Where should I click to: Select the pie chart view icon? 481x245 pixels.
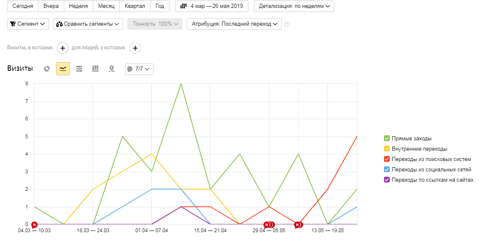pyautogui.click(x=46, y=69)
